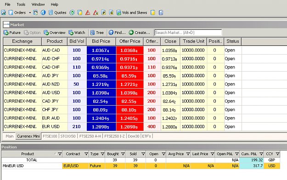287x180 pixels.
Task: Click the Watch icon in Market panel
Action: 71,33
